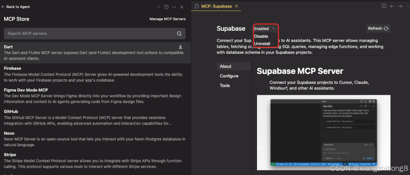Open the About section
The image size is (410, 175).
[233, 66]
